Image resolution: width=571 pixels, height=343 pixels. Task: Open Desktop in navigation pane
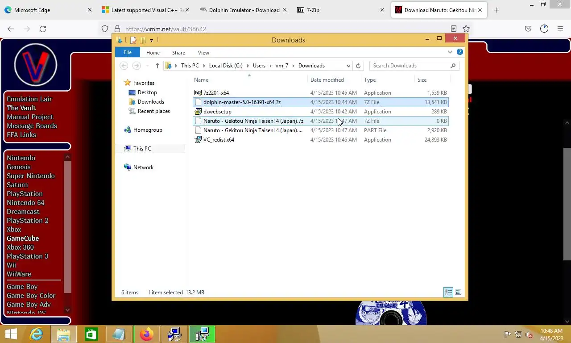coord(147,92)
